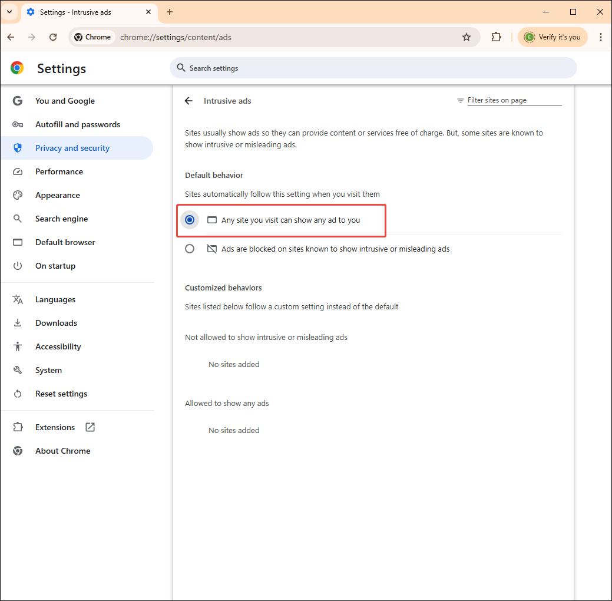This screenshot has width=612, height=601.
Task: Select the About Chrome menu entry
Action: pyautogui.click(x=62, y=451)
